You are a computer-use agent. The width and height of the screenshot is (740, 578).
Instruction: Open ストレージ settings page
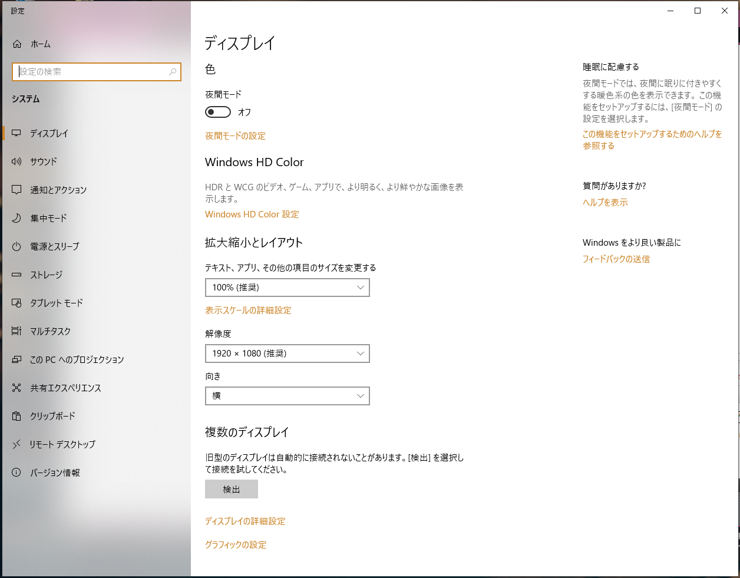95,275
